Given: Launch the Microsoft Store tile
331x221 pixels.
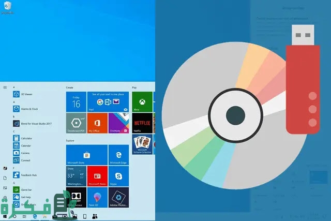Looking at the screenshot, I should click(x=86, y=155).
